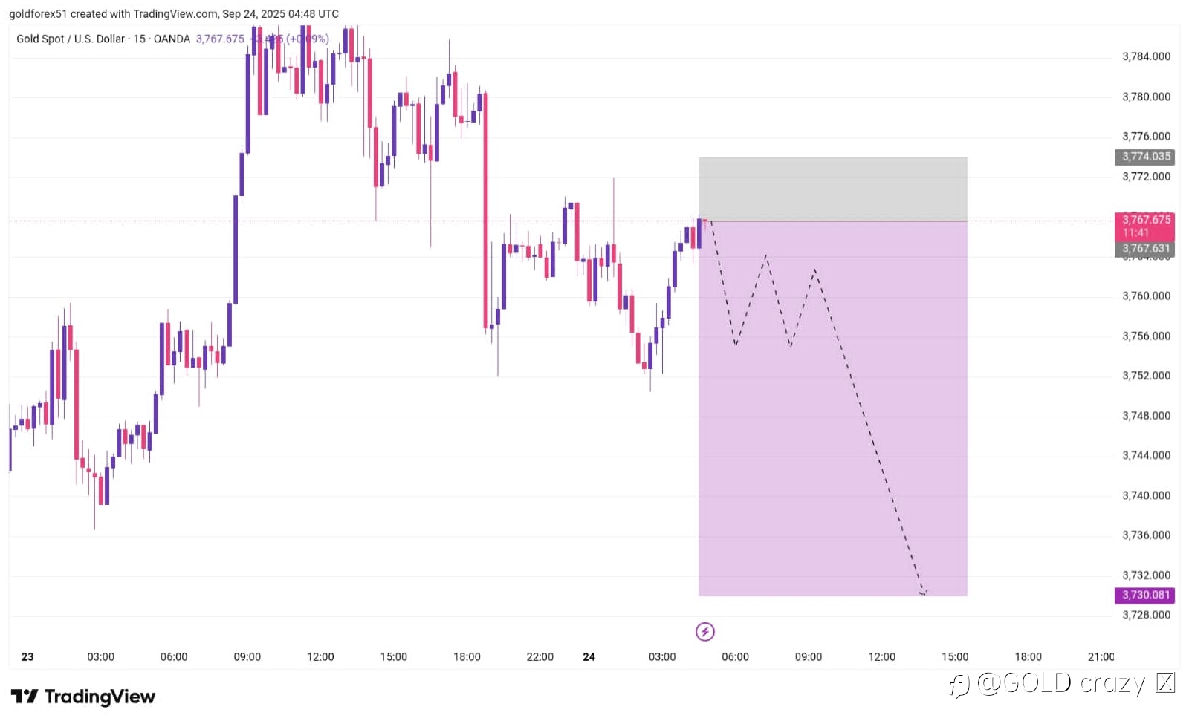Click the goldforex51 created with TradingView.com header

173,13
